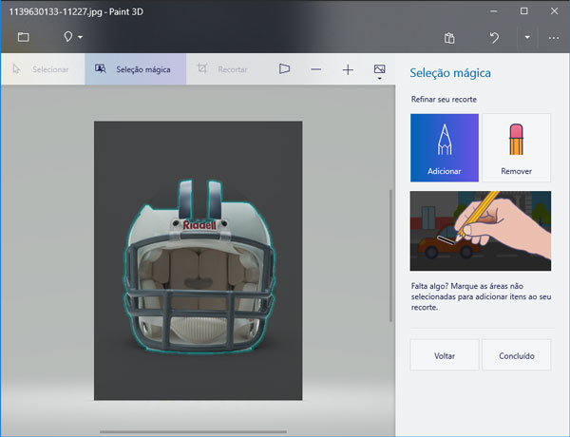
Task: Click the Paste clipboard icon
Action: [x=449, y=38]
